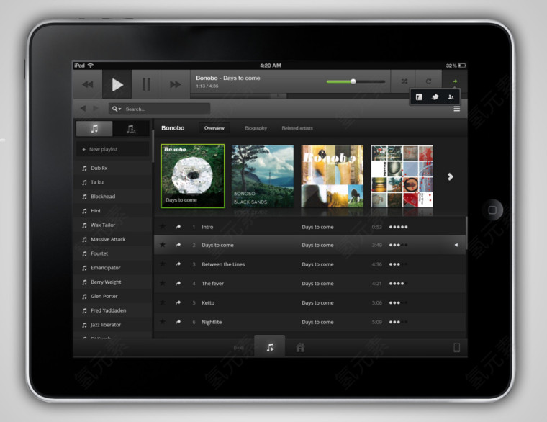
Task: Go forward with the right navigation arrow
Action: [96, 109]
